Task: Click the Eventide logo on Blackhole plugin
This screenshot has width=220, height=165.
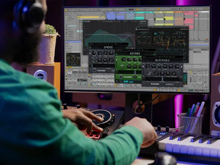Action: 155,84
